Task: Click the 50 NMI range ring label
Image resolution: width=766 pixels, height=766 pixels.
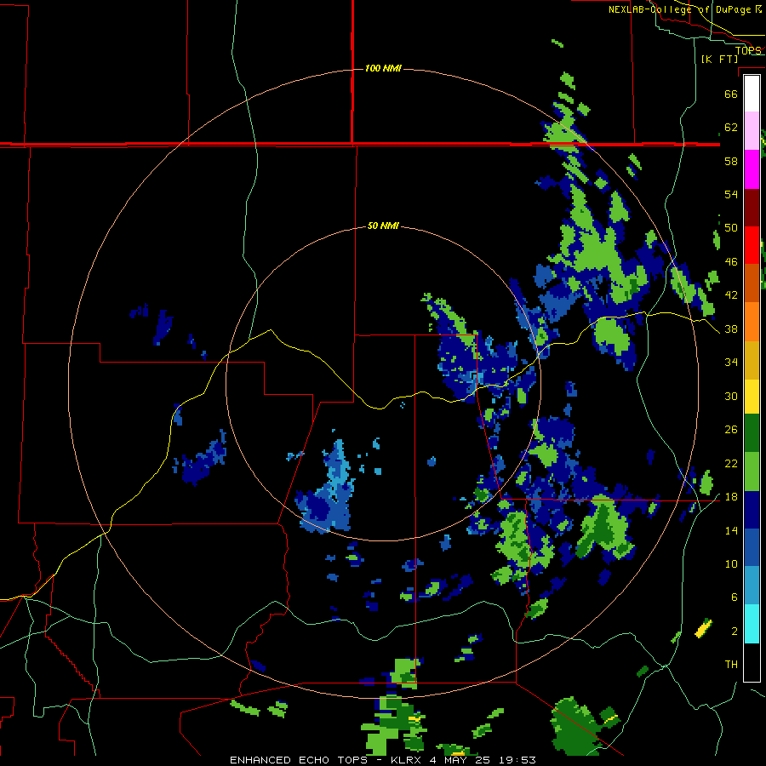Action: pos(383,226)
